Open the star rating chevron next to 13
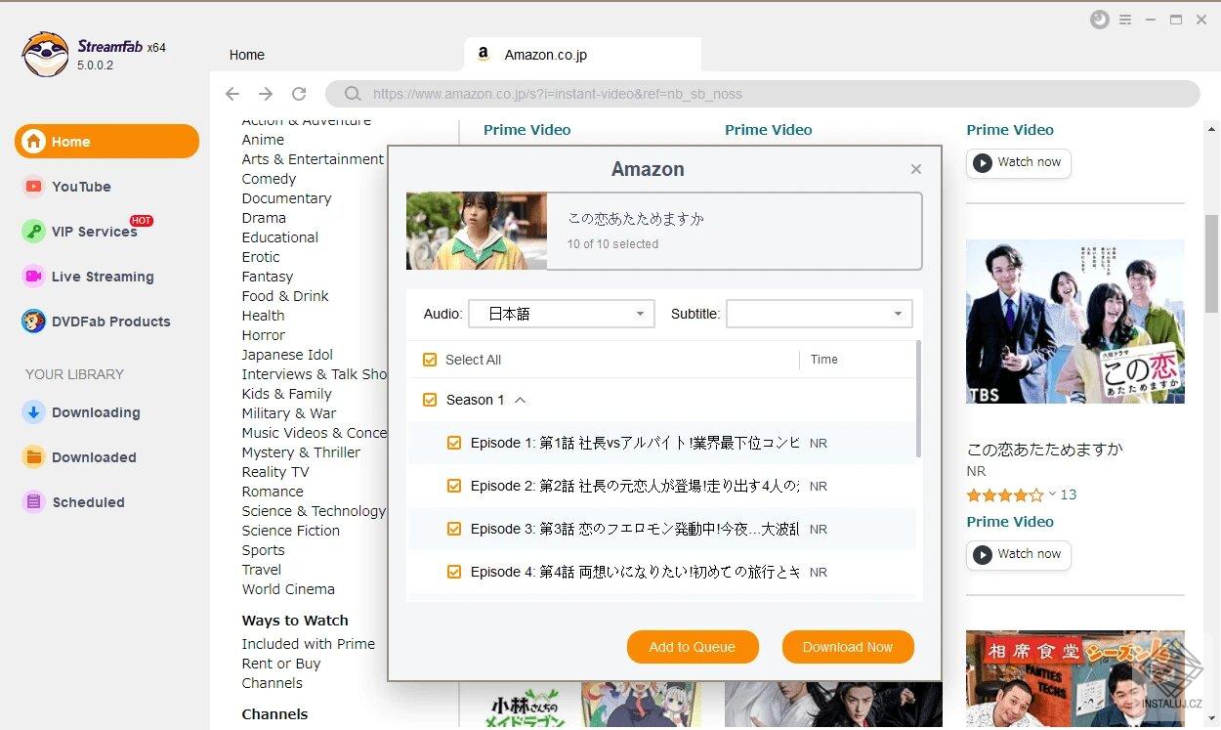1221x730 pixels. click(x=1052, y=494)
